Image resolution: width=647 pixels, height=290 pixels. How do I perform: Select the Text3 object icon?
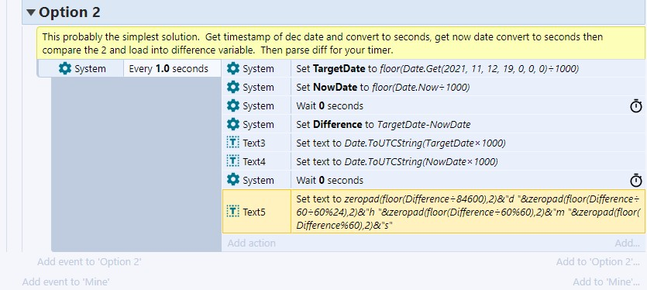pos(233,143)
